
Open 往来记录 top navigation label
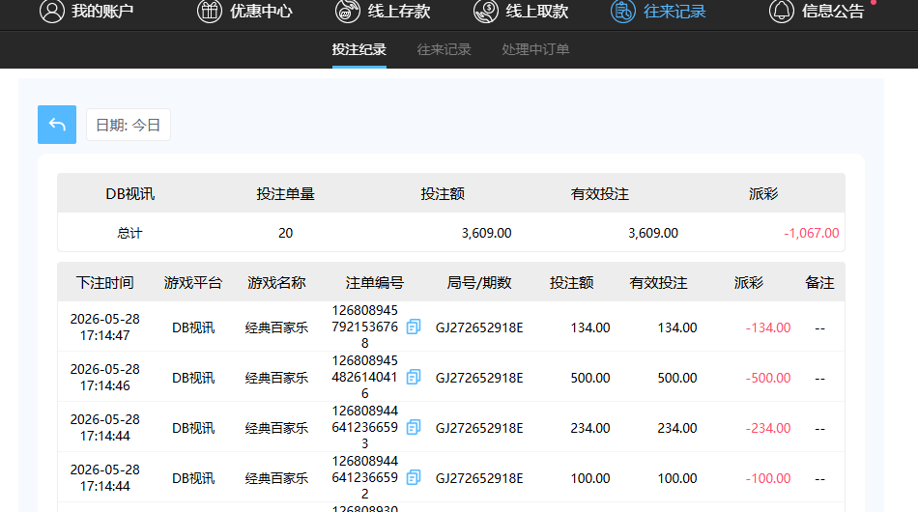tap(674, 12)
